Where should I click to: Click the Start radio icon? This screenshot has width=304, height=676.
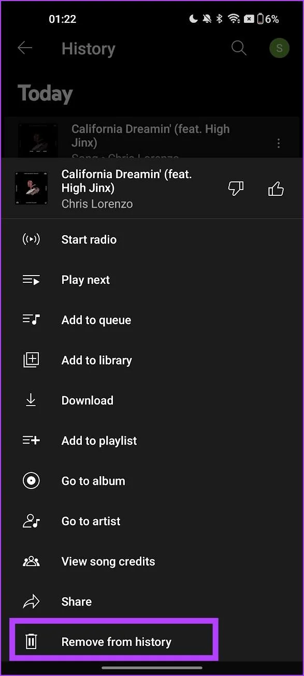(31, 239)
